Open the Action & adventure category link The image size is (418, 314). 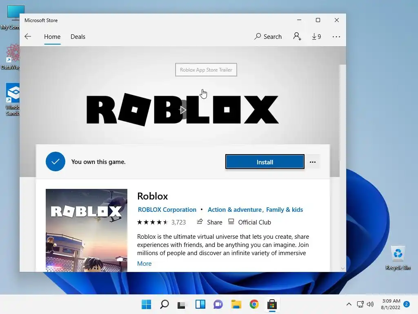[235, 210]
